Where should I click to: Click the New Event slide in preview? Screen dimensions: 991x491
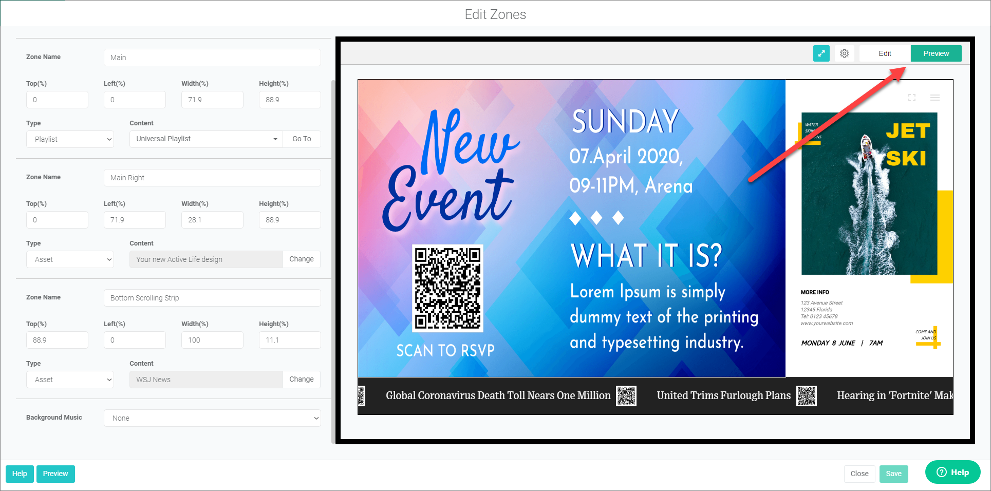571,228
